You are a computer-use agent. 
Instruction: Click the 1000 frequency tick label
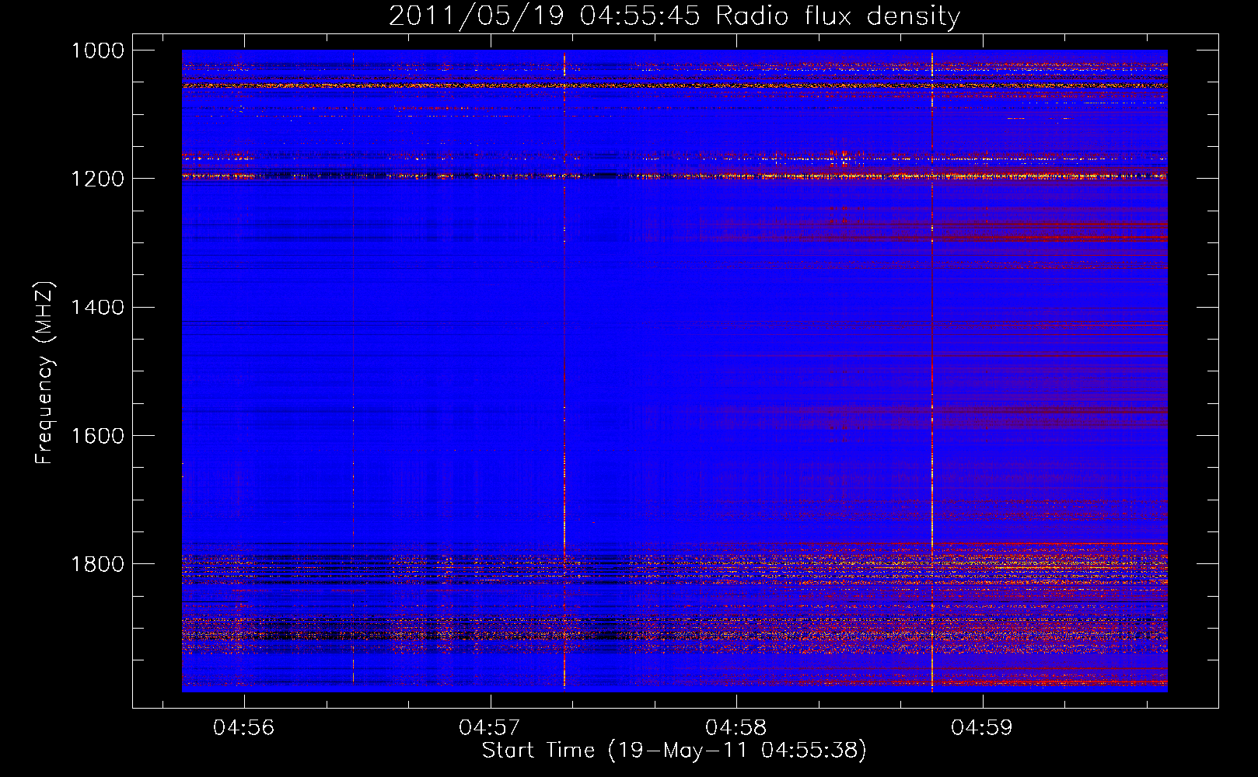click(x=98, y=51)
